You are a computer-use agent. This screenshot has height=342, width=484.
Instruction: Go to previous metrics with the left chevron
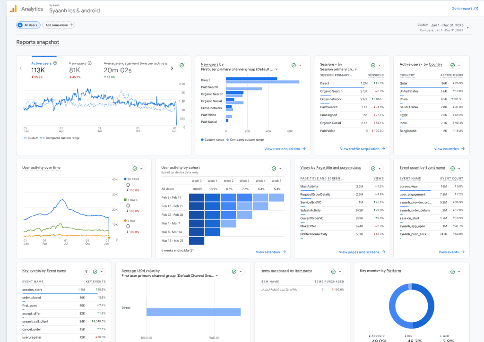(x=21, y=68)
